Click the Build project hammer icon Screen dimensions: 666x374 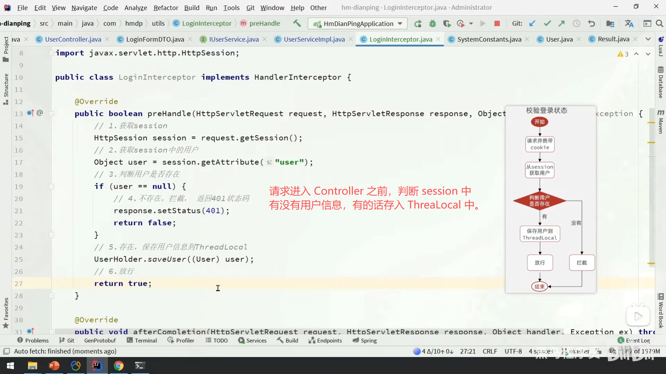coord(297,23)
